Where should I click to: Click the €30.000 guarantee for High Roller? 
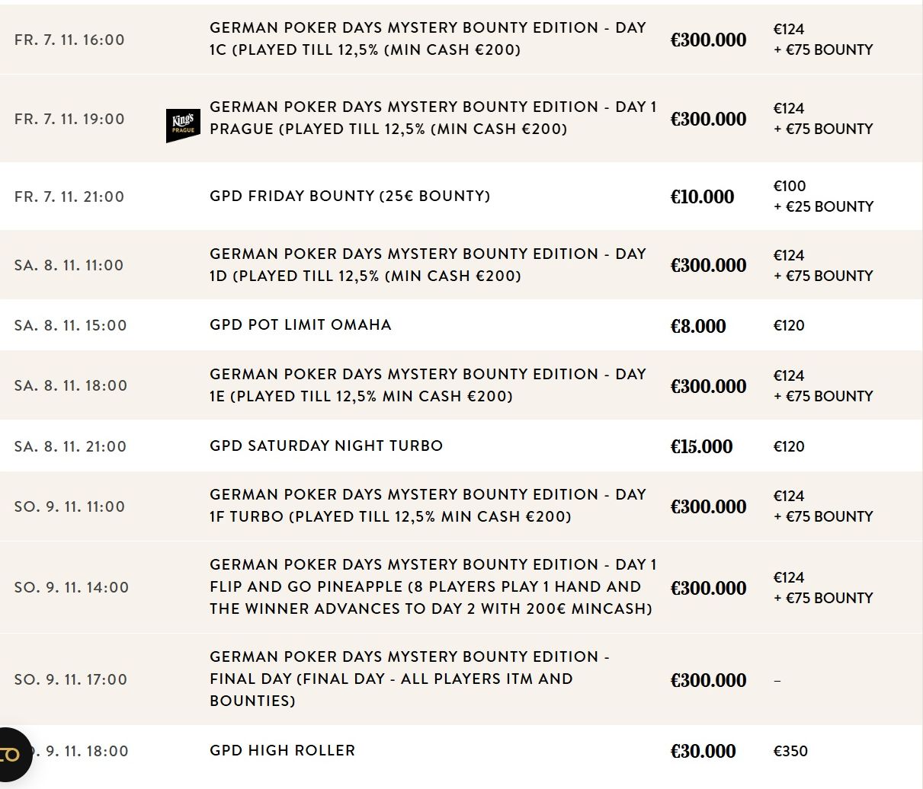(x=703, y=752)
